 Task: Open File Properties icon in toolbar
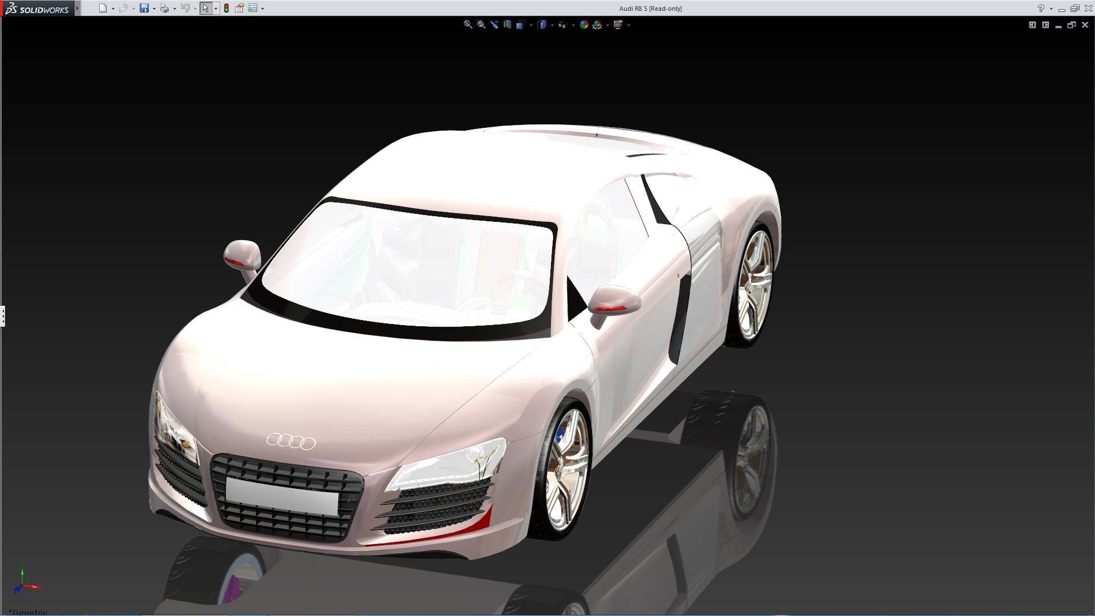click(240, 9)
